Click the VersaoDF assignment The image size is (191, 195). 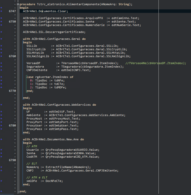pos(72,63)
